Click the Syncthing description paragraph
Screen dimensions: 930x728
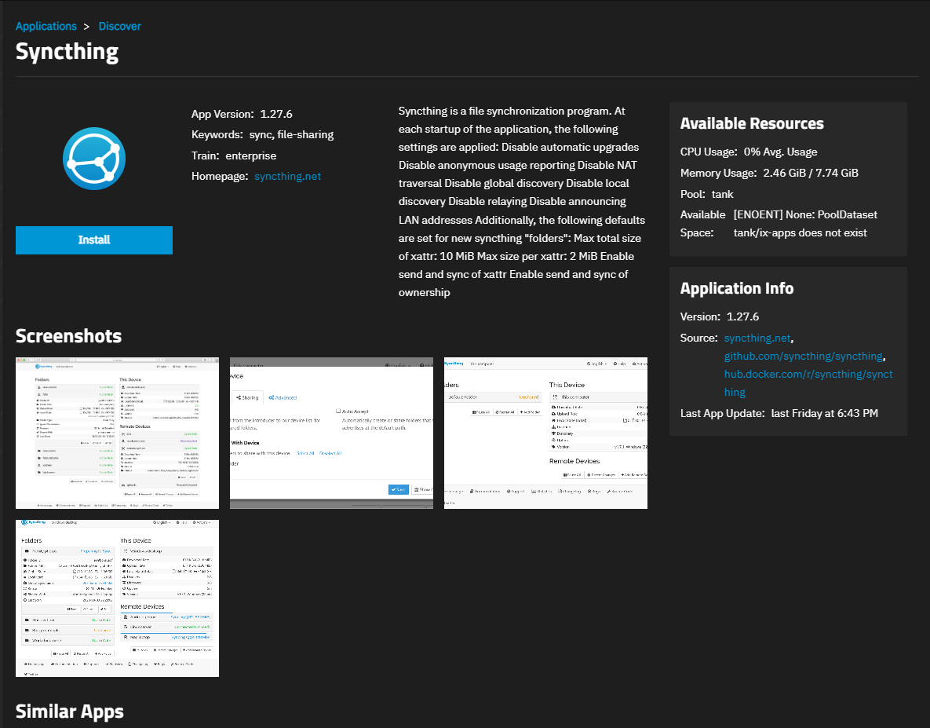pos(522,202)
